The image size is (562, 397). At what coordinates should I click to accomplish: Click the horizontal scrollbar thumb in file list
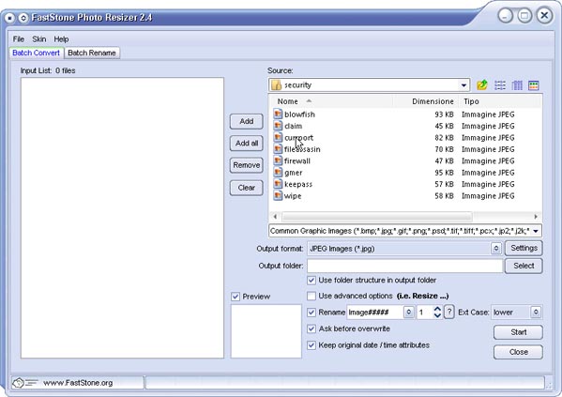click(x=377, y=217)
